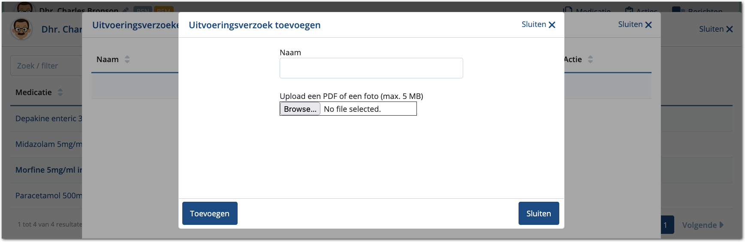Select the Morfine 5mg/ml entry

tap(48, 170)
